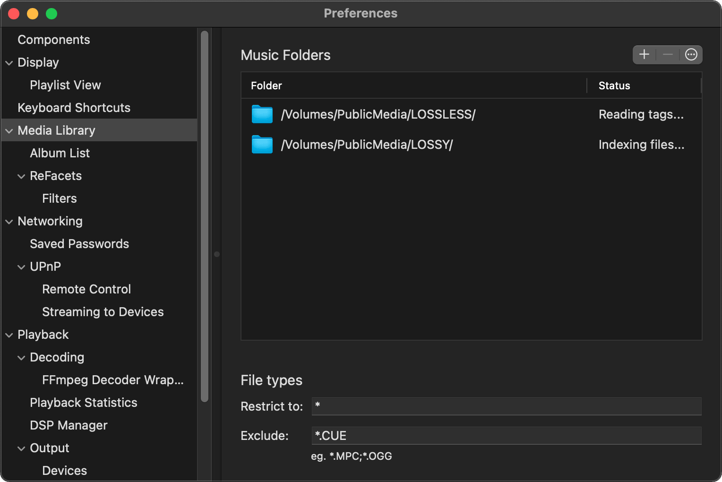722x482 pixels.
Task: Collapse the Decoding subsection chevron
Action: pyautogui.click(x=21, y=358)
